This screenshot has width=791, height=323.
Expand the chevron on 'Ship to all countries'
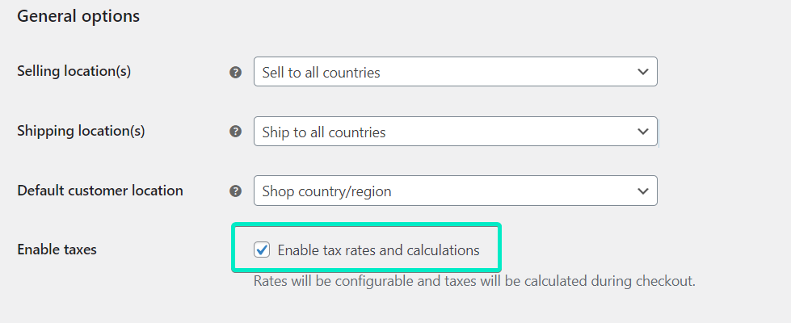click(x=642, y=132)
